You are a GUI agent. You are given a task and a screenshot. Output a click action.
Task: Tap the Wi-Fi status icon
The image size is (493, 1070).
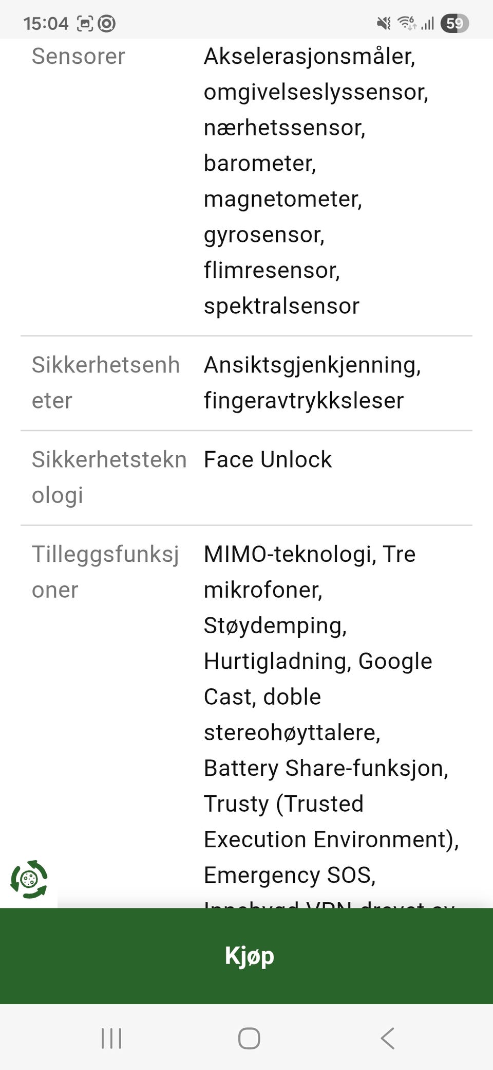click(x=407, y=23)
